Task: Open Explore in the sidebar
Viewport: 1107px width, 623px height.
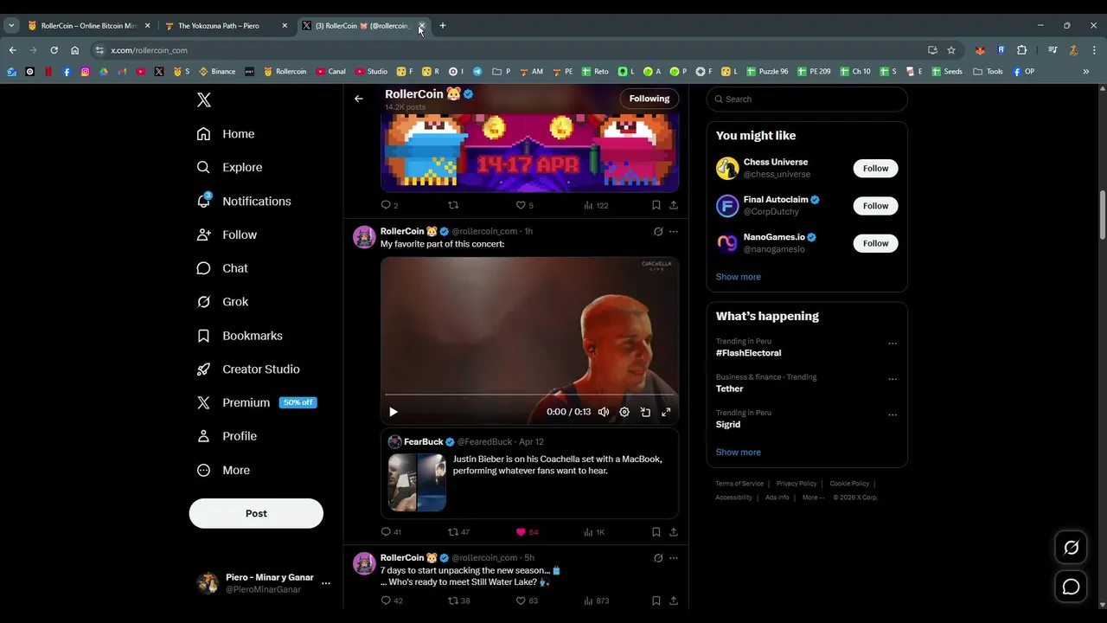Action: tap(229, 167)
